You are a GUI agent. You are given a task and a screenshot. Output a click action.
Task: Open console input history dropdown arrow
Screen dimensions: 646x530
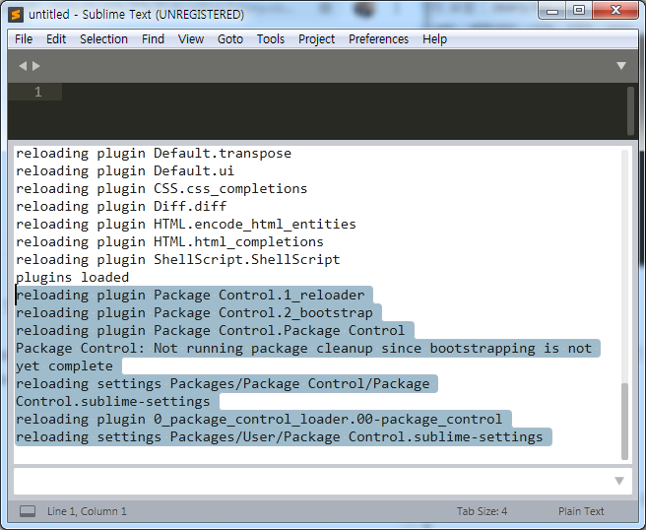[x=619, y=481]
